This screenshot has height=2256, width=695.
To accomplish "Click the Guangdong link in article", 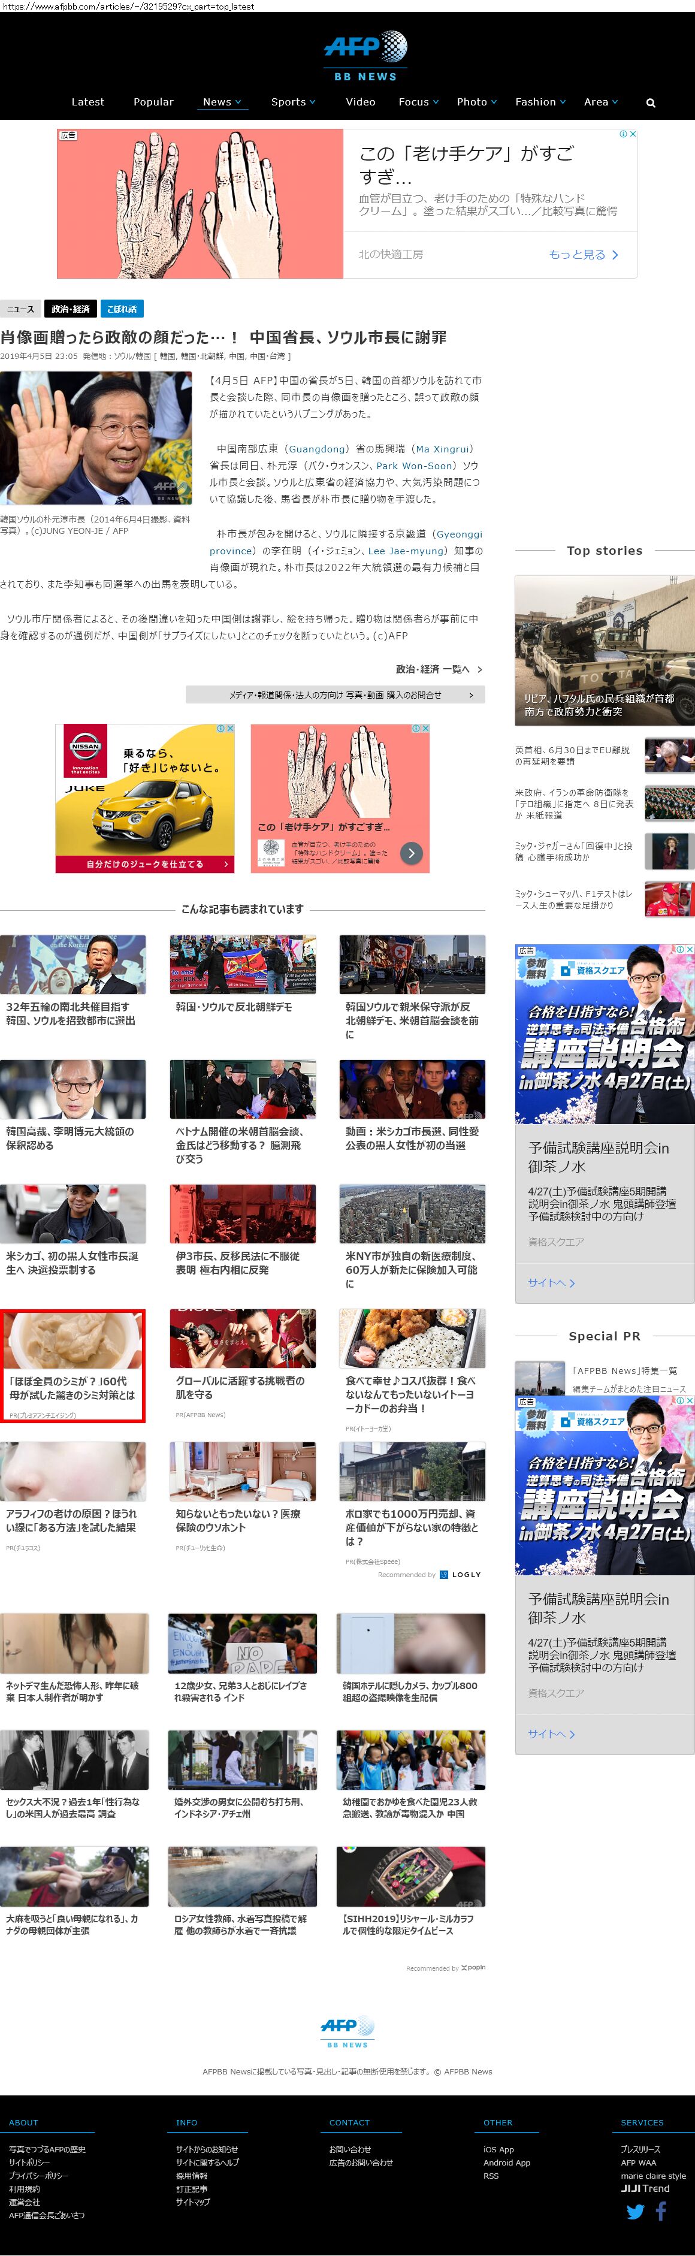I will (316, 449).
